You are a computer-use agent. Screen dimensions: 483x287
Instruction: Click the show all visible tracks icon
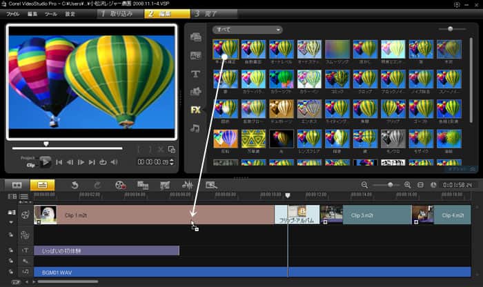tap(12, 197)
